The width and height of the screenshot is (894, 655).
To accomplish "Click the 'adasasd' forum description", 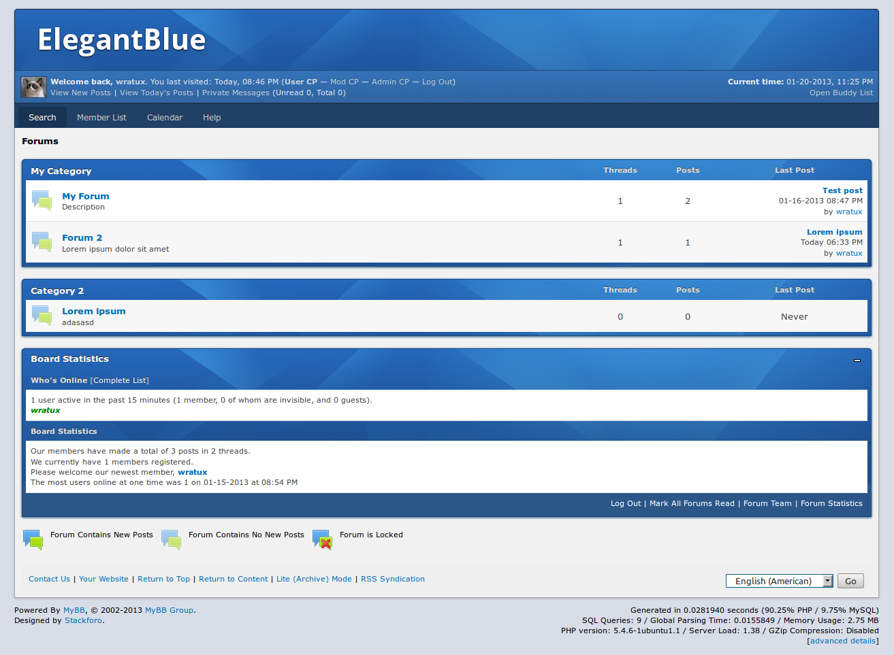I will pos(78,322).
